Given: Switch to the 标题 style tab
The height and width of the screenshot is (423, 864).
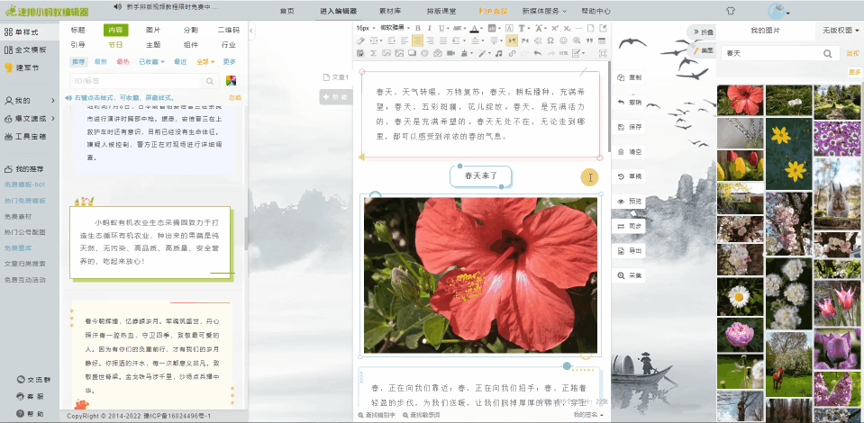Looking at the screenshot, I should click(78, 31).
